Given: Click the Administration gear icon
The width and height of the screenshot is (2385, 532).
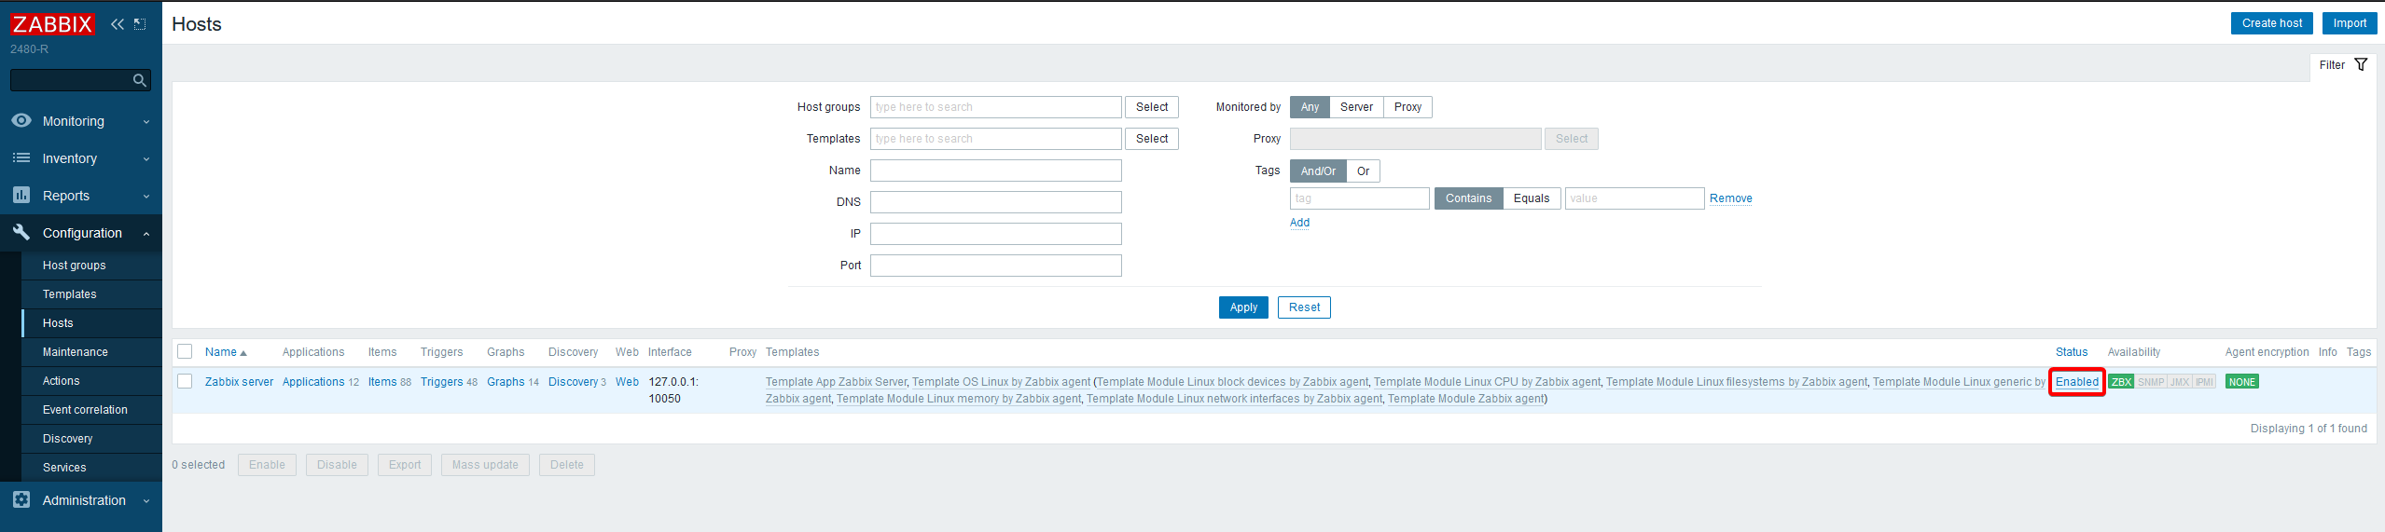Looking at the screenshot, I should (21, 499).
